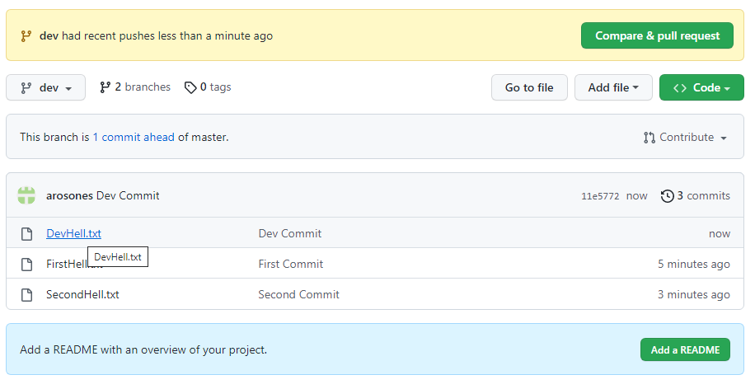Click file icon next to FirstHell.txt
The height and width of the screenshot is (389, 755).
[27, 265]
